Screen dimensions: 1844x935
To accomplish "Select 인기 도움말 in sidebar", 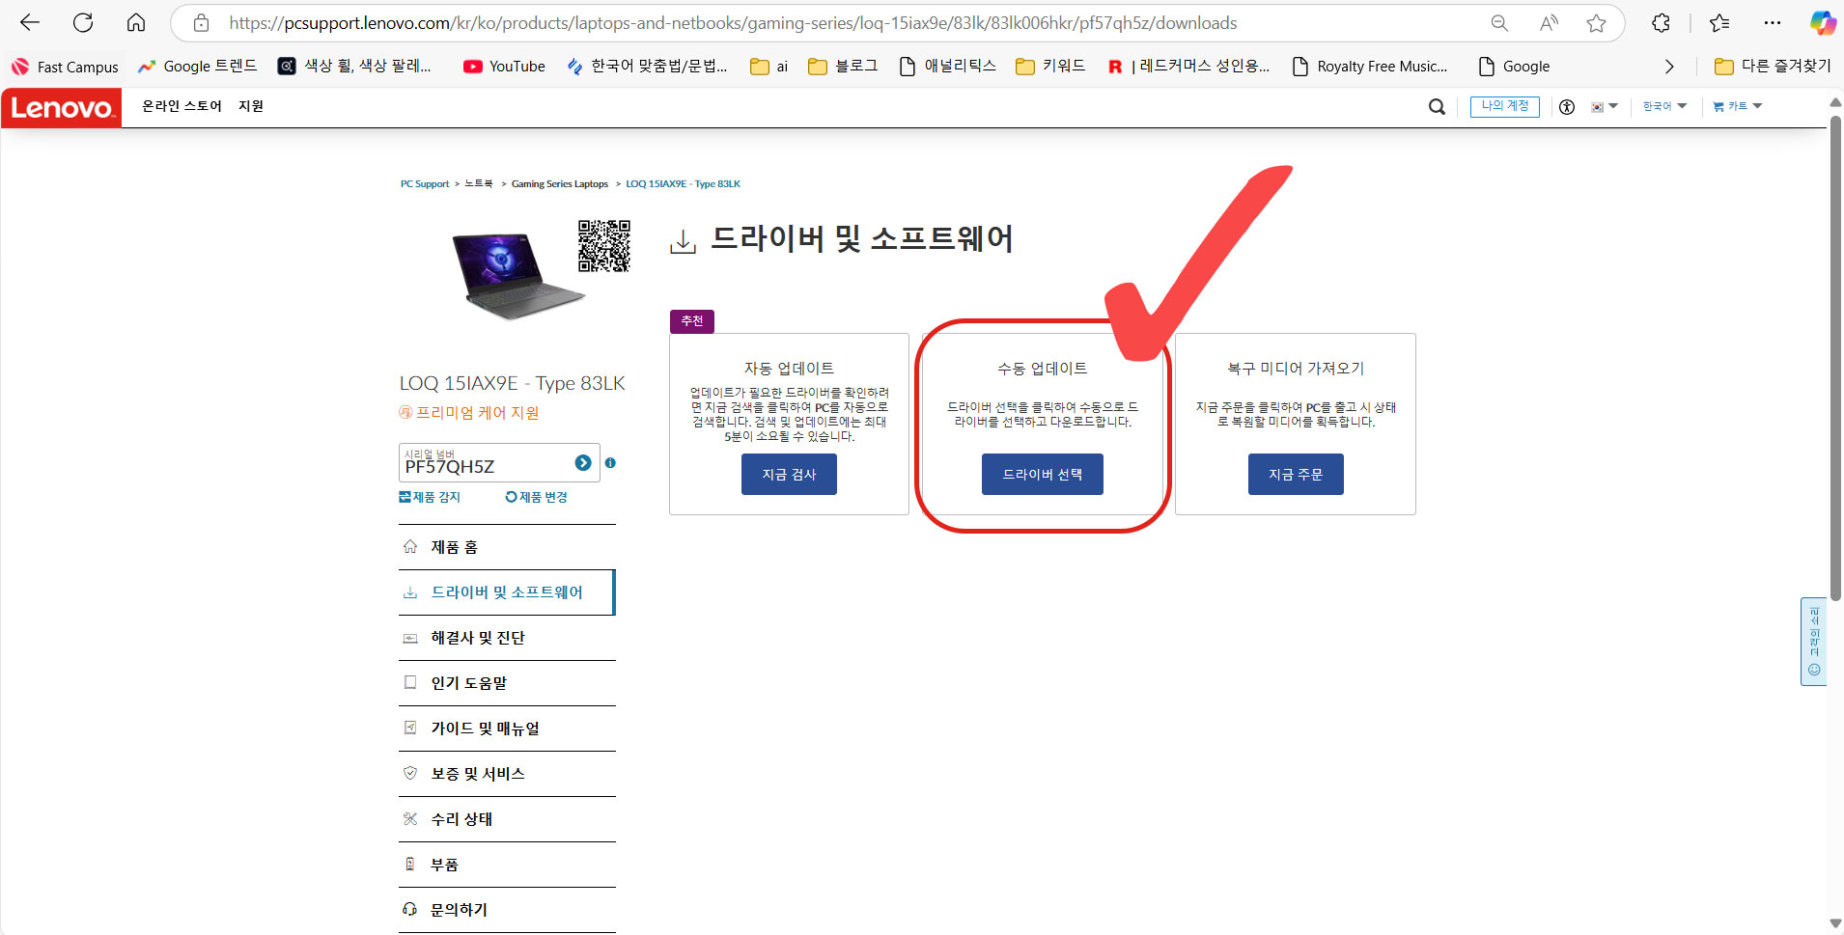I will click(x=507, y=683).
